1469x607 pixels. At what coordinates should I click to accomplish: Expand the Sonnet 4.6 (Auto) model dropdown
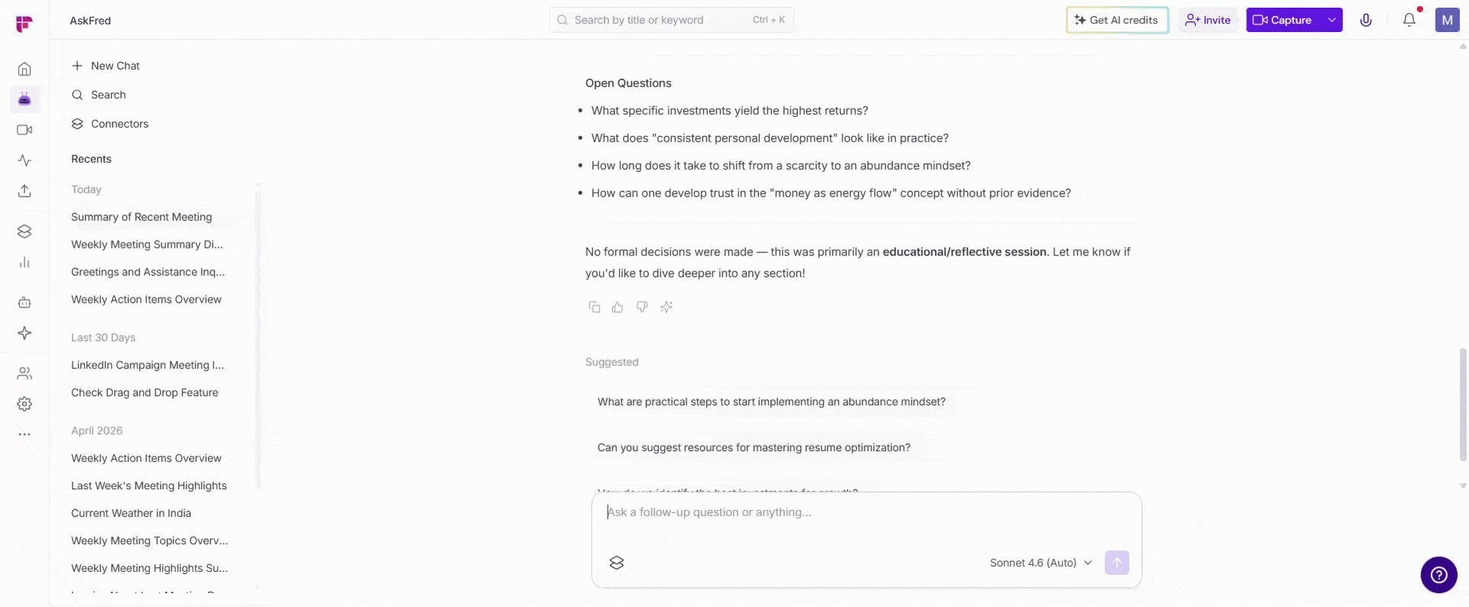tap(1041, 563)
